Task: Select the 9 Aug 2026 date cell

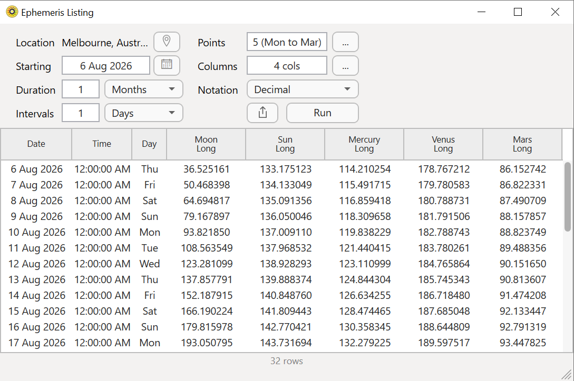Action: (x=36, y=216)
